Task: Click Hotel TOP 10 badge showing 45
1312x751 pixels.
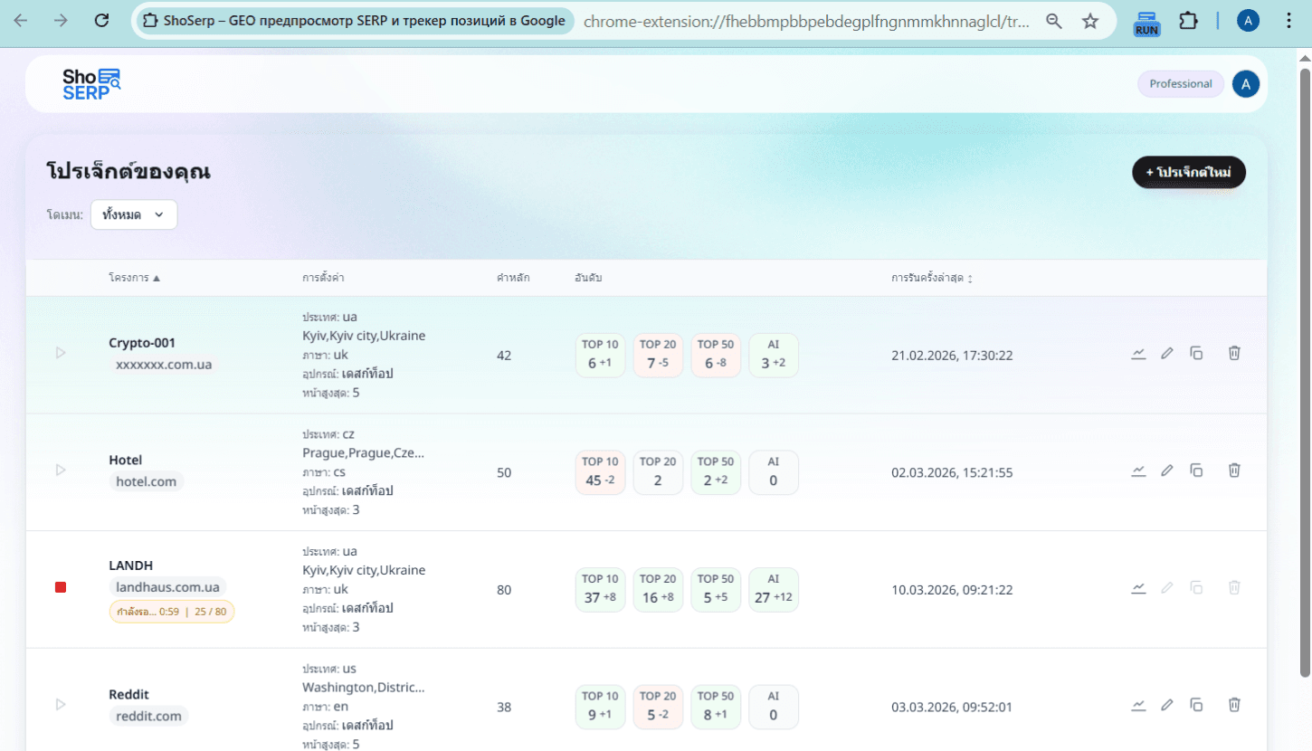Action: 600,472
